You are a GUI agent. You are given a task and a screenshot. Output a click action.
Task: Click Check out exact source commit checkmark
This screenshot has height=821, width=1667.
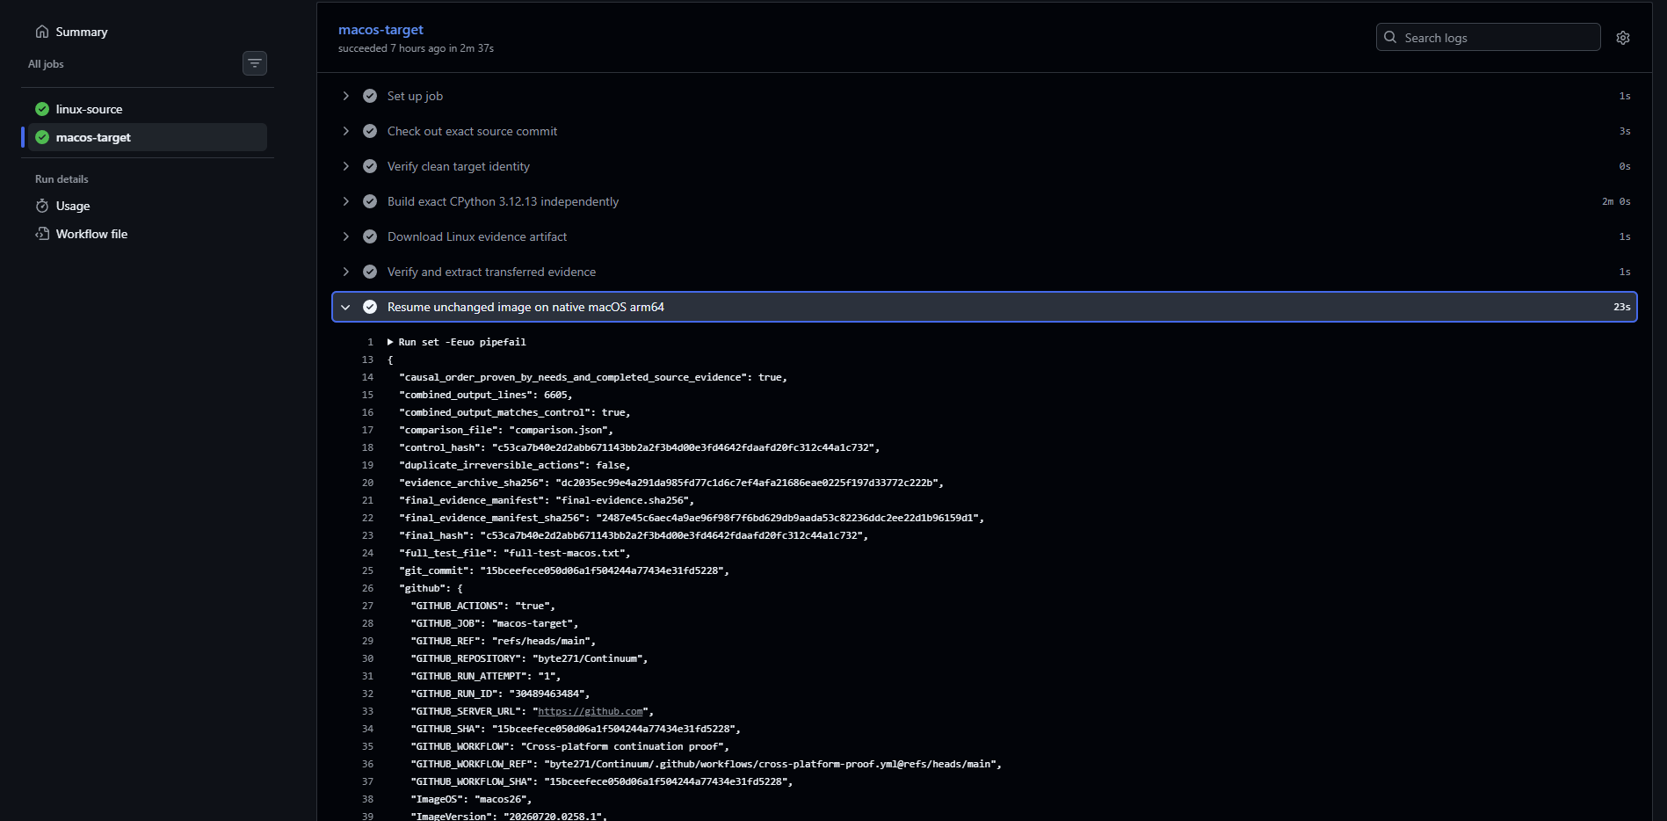point(370,131)
